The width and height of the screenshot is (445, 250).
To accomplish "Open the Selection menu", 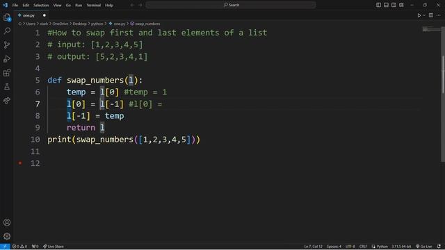I will pos(41,5).
